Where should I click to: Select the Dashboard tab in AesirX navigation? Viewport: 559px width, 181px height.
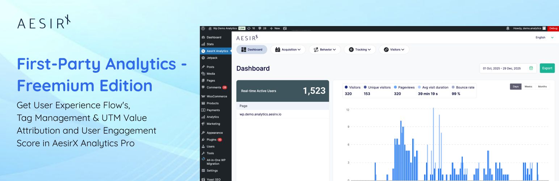[x=252, y=50]
